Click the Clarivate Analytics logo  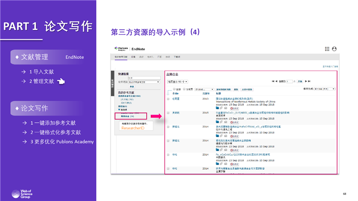click(x=122, y=49)
